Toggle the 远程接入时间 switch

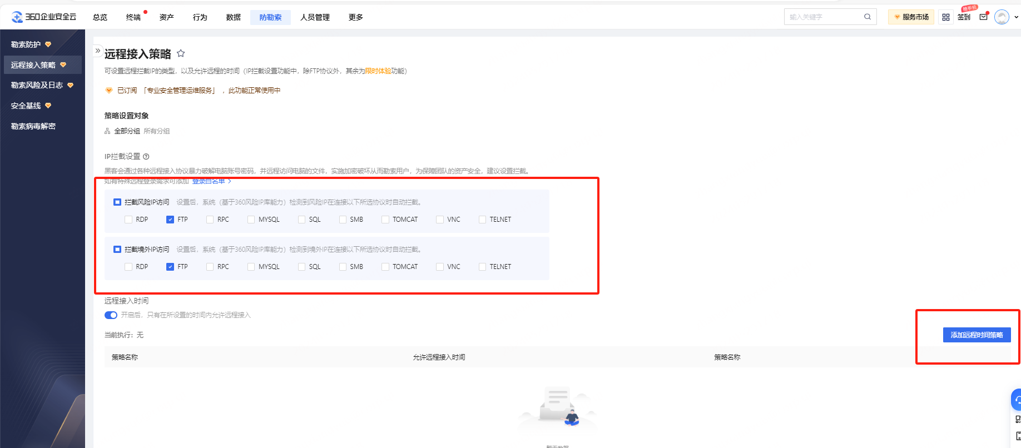tap(111, 315)
